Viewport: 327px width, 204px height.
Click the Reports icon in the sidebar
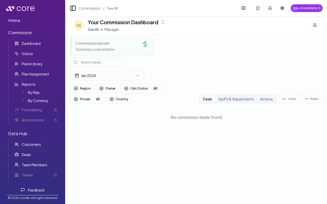(x=16, y=84)
